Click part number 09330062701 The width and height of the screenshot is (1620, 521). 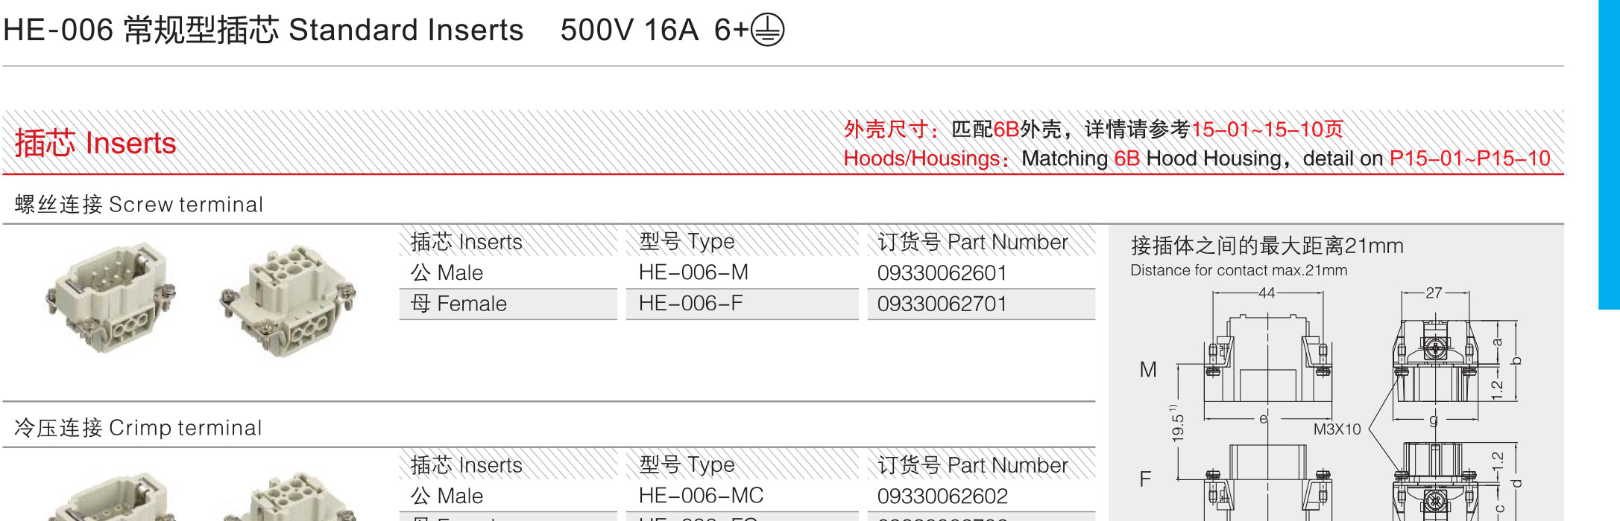[x=942, y=304]
